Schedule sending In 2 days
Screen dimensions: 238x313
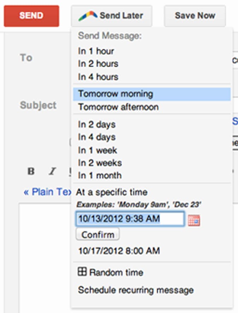(97, 125)
